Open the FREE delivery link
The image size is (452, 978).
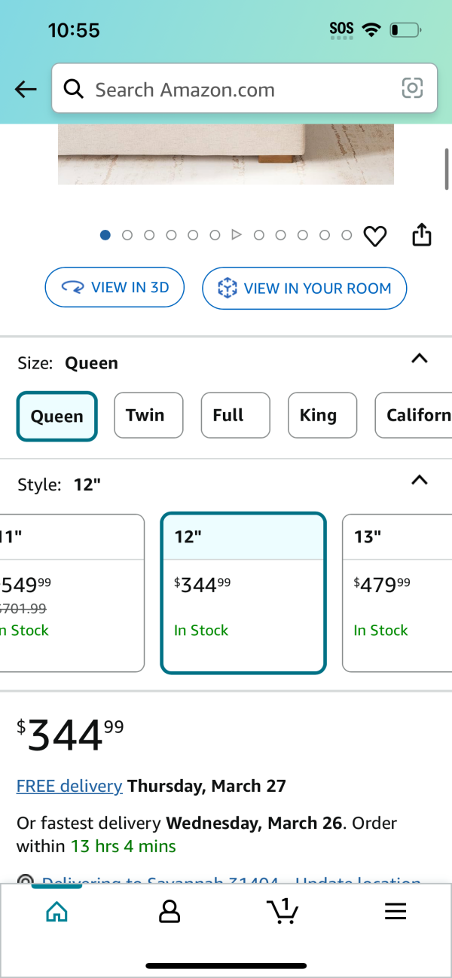click(69, 786)
